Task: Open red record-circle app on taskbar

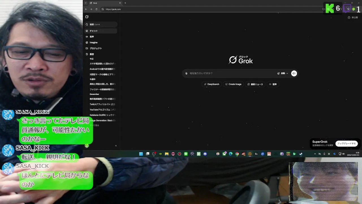Action: (x=179, y=154)
